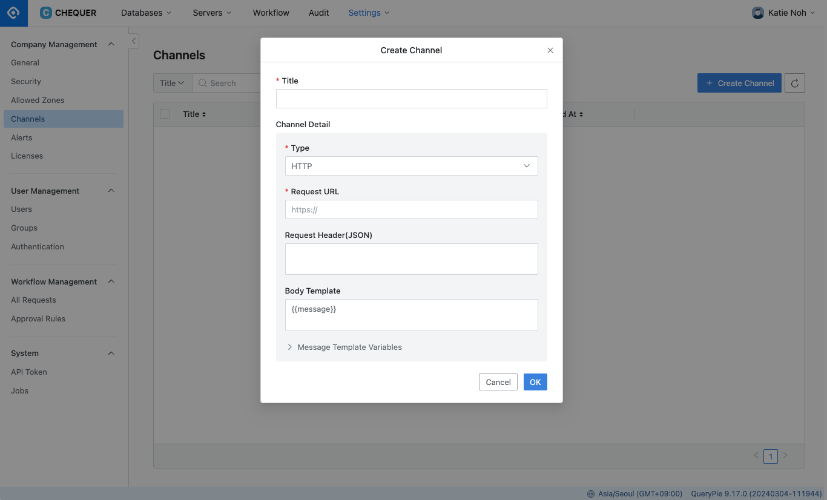The height and width of the screenshot is (500, 827).
Task: Open the Workflow top menu
Action: click(271, 13)
